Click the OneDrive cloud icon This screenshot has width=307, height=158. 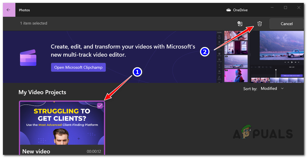click(229, 10)
